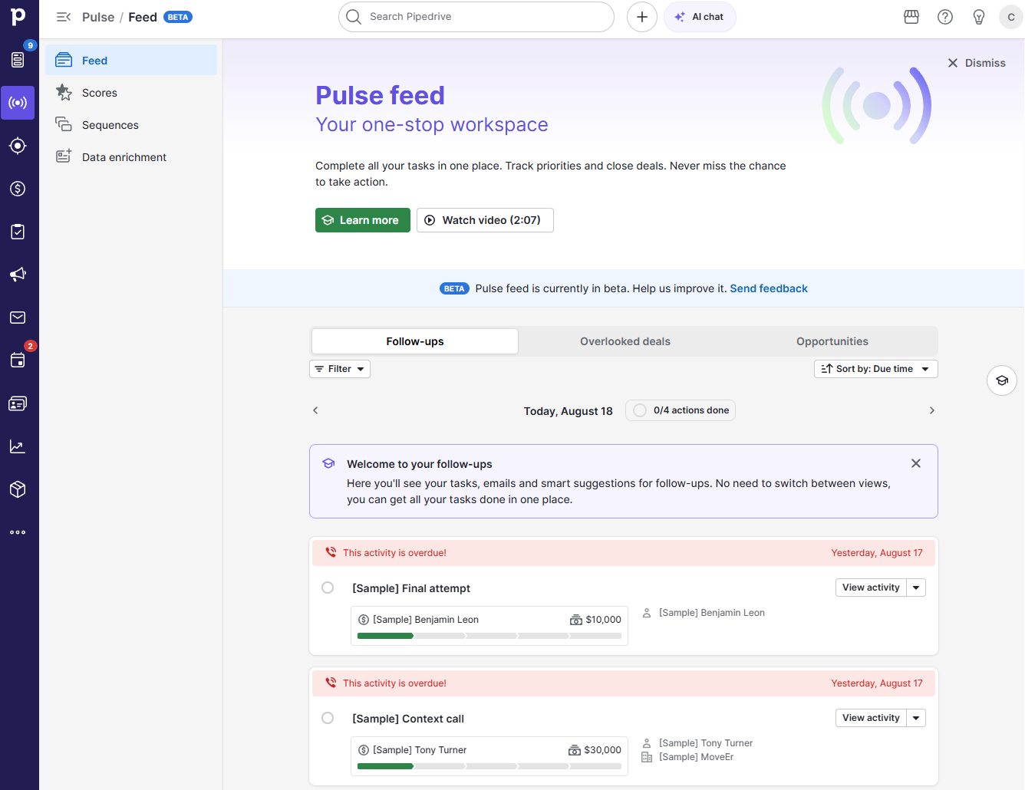This screenshot has height=790, width=1025.
Task: Open the Pulse icon in the sidebar
Action: point(18,103)
